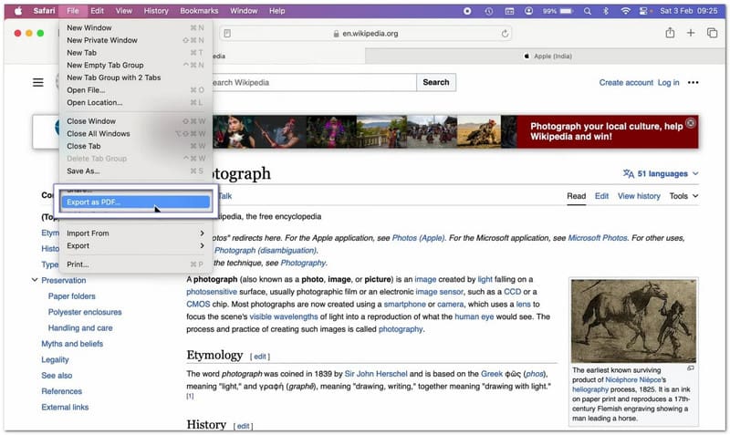Viewport: 730px width, 435px height.
Task: Click the Log in link
Action: pos(668,82)
